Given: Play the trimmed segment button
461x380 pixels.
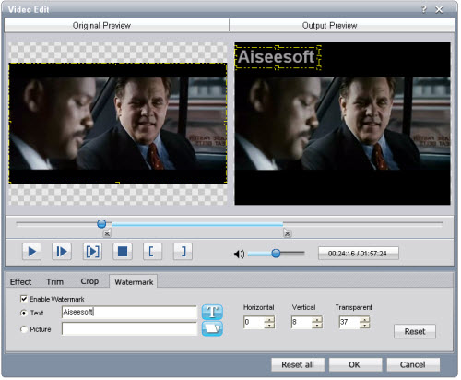Looking at the screenshot, I should (x=92, y=252).
